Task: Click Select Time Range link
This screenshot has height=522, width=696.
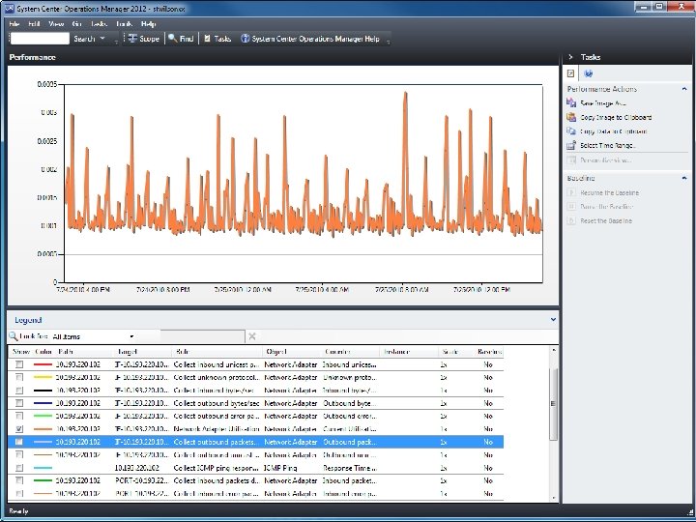Action: pos(608,146)
